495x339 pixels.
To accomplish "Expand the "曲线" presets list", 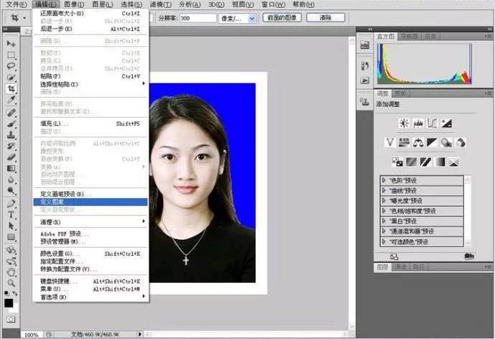I will point(384,190).
